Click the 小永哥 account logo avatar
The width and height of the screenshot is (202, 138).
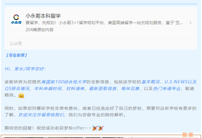16,19
